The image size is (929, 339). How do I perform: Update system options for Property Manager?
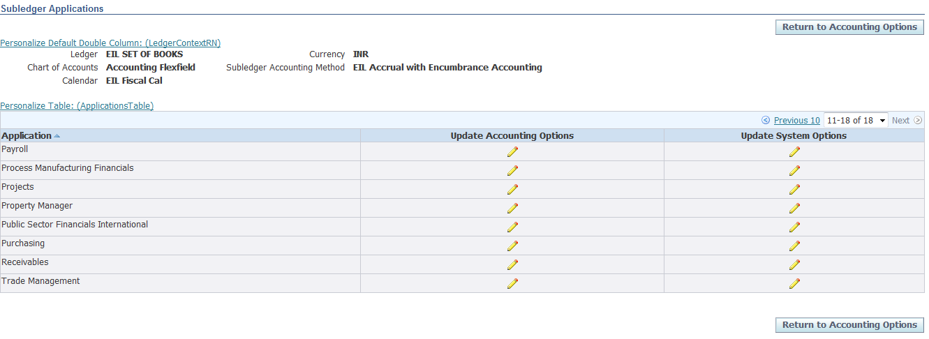(x=794, y=208)
